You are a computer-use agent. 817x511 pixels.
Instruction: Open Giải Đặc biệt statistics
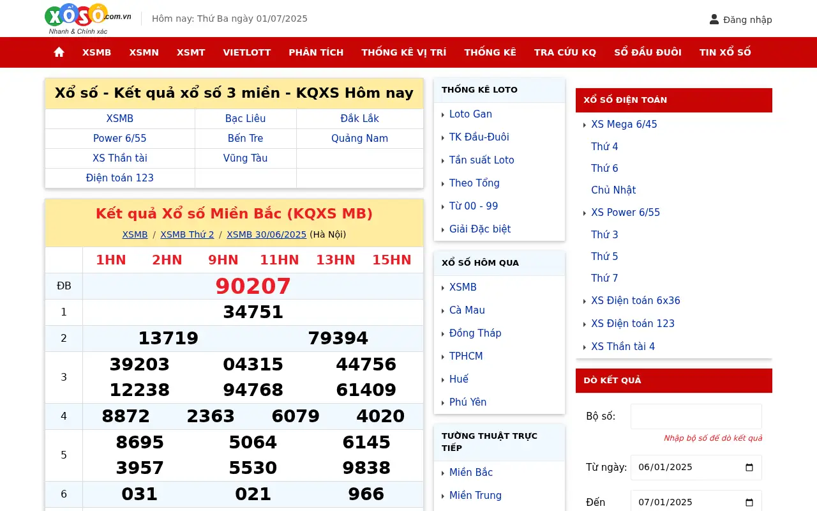click(x=480, y=229)
